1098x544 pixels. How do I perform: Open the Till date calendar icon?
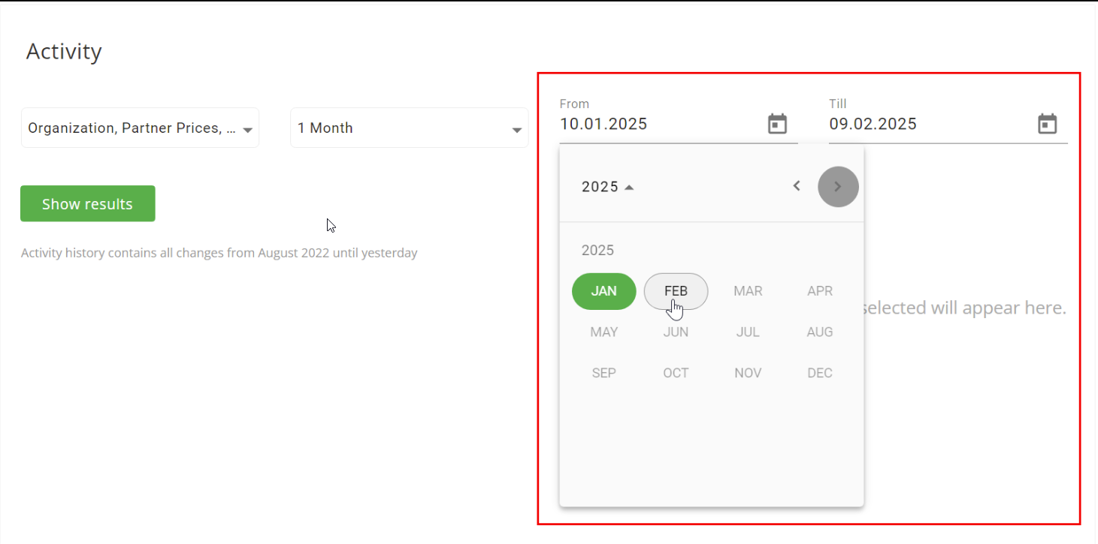[1047, 124]
